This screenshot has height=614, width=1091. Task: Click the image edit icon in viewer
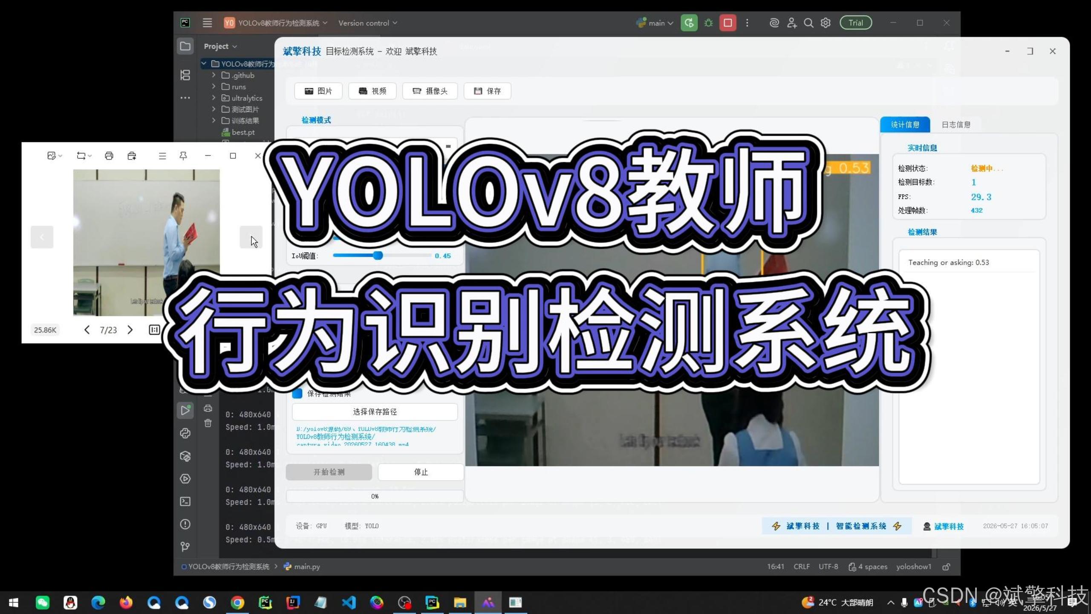click(52, 156)
